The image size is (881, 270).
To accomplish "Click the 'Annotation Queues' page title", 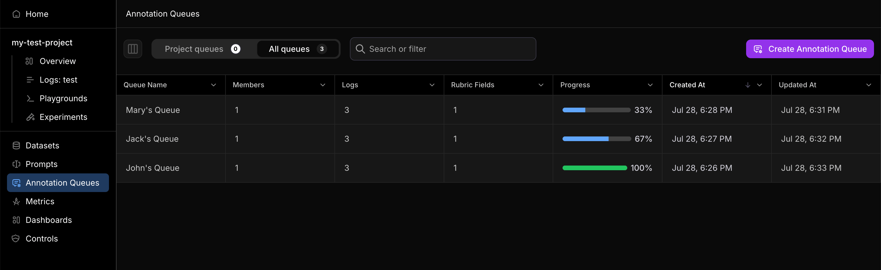I will [163, 14].
